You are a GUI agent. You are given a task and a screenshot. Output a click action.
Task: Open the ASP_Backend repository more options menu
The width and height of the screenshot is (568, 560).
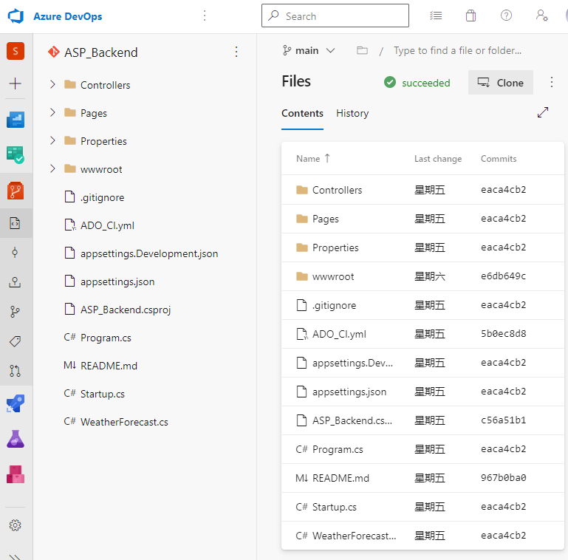236,52
